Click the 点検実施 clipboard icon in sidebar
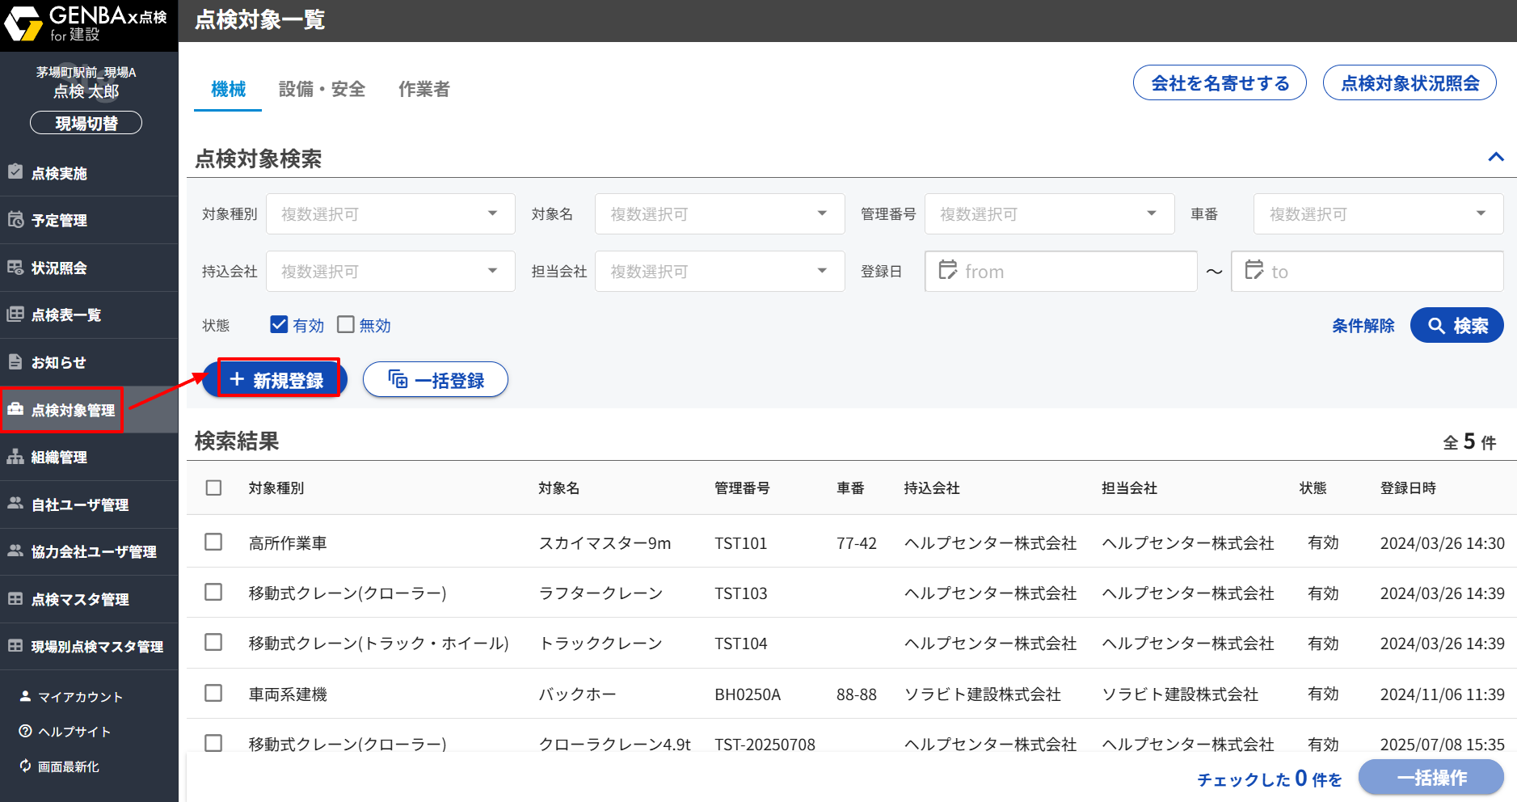 [x=15, y=172]
